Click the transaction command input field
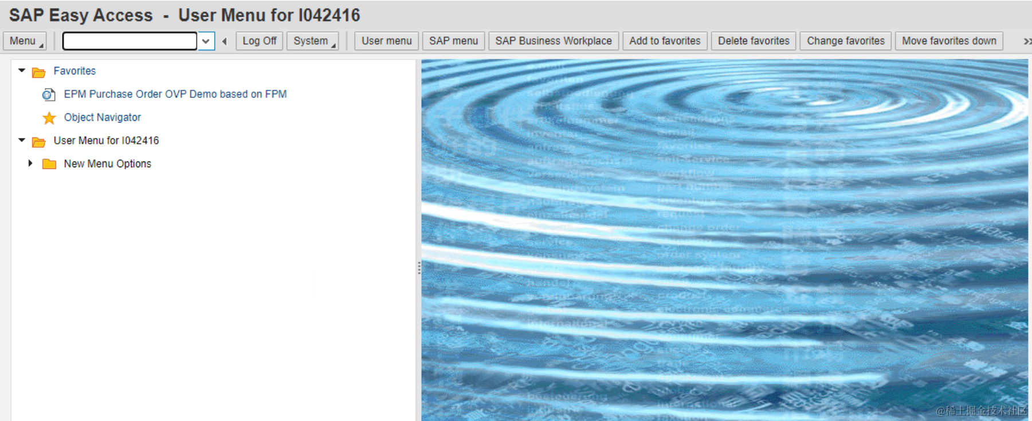This screenshot has width=1032, height=421. tap(130, 41)
